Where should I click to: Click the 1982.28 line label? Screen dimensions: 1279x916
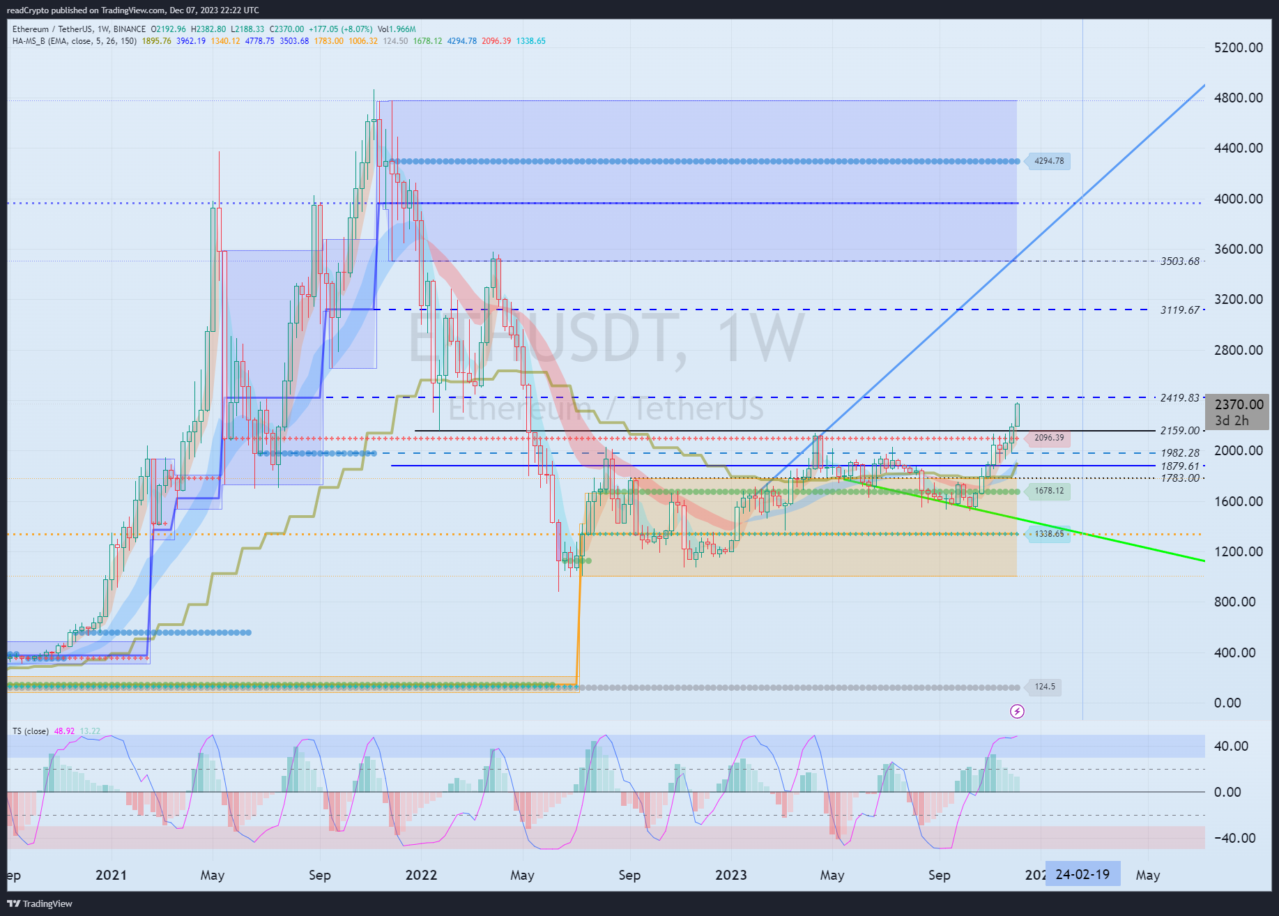pos(1180,453)
